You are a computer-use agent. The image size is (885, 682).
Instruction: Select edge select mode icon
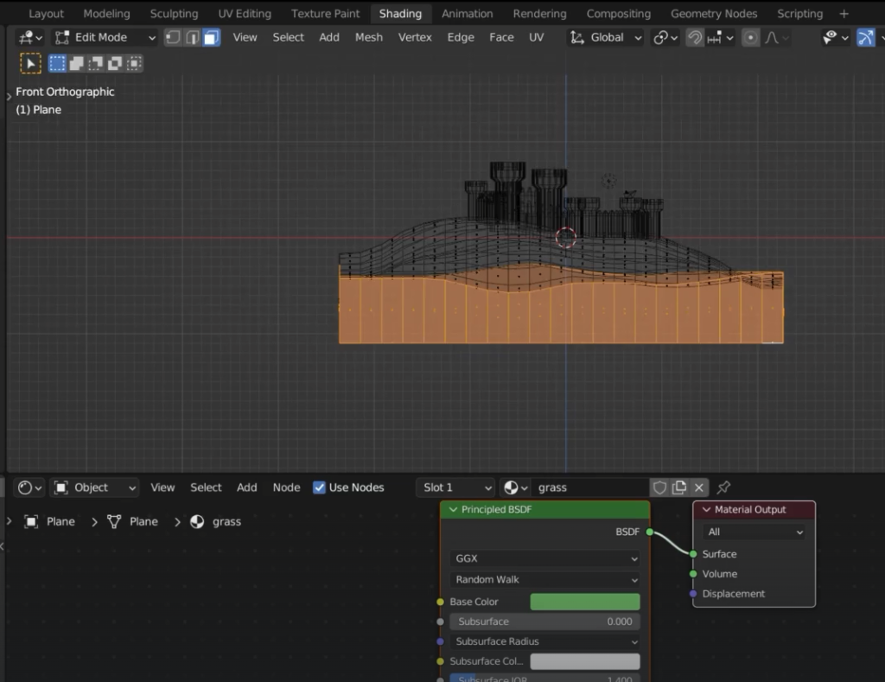[x=192, y=37]
